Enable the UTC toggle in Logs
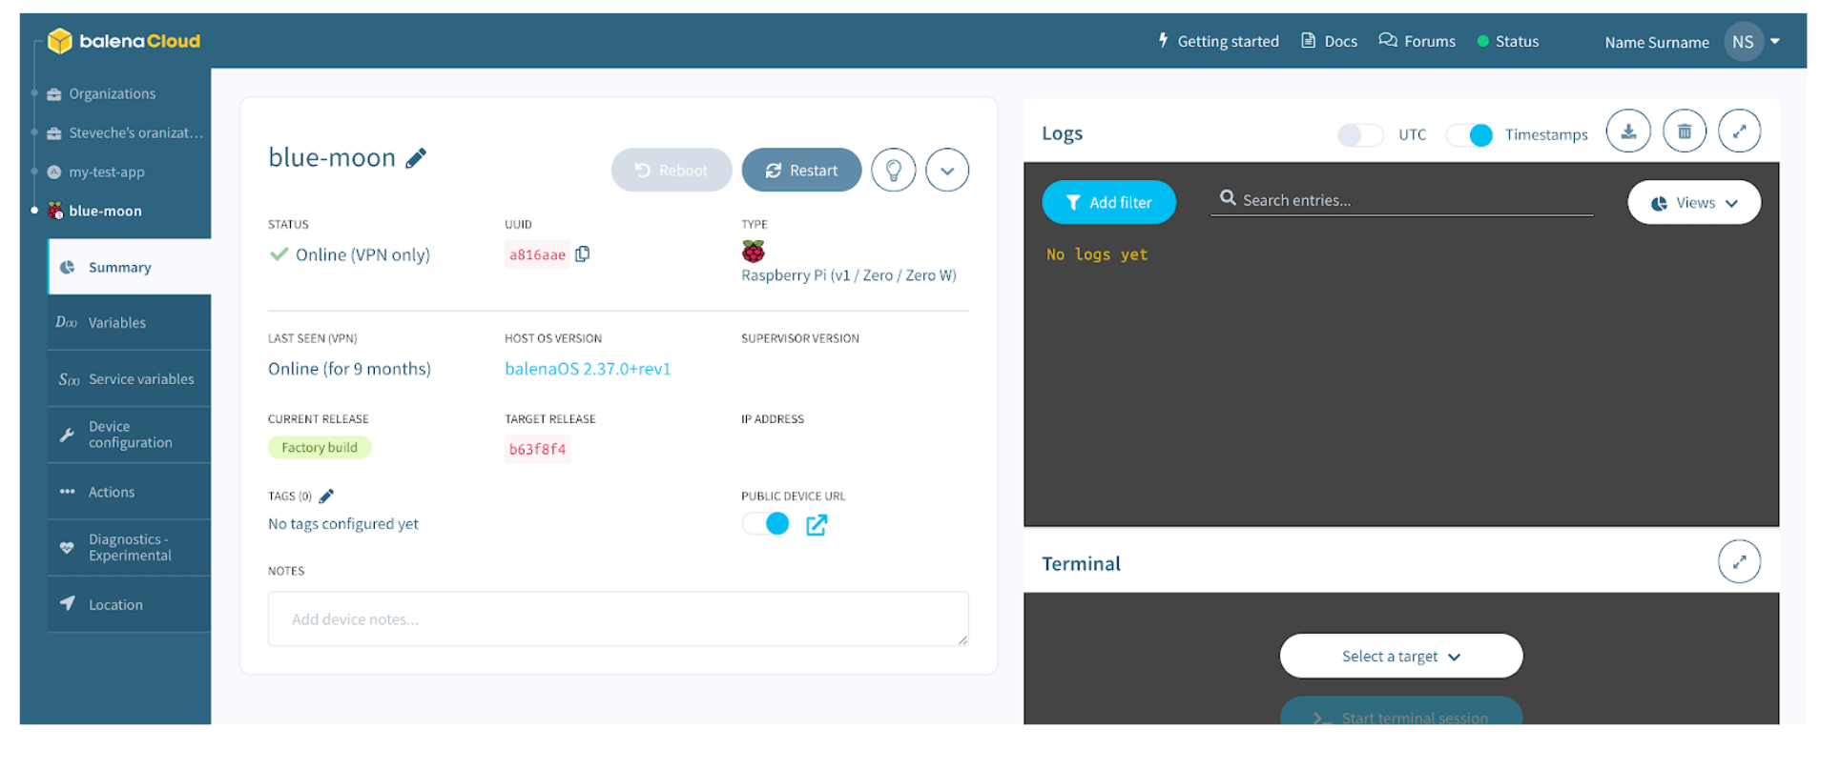Image resolution: width=1841 pixels, height=770 pixels. [1359, 135]
